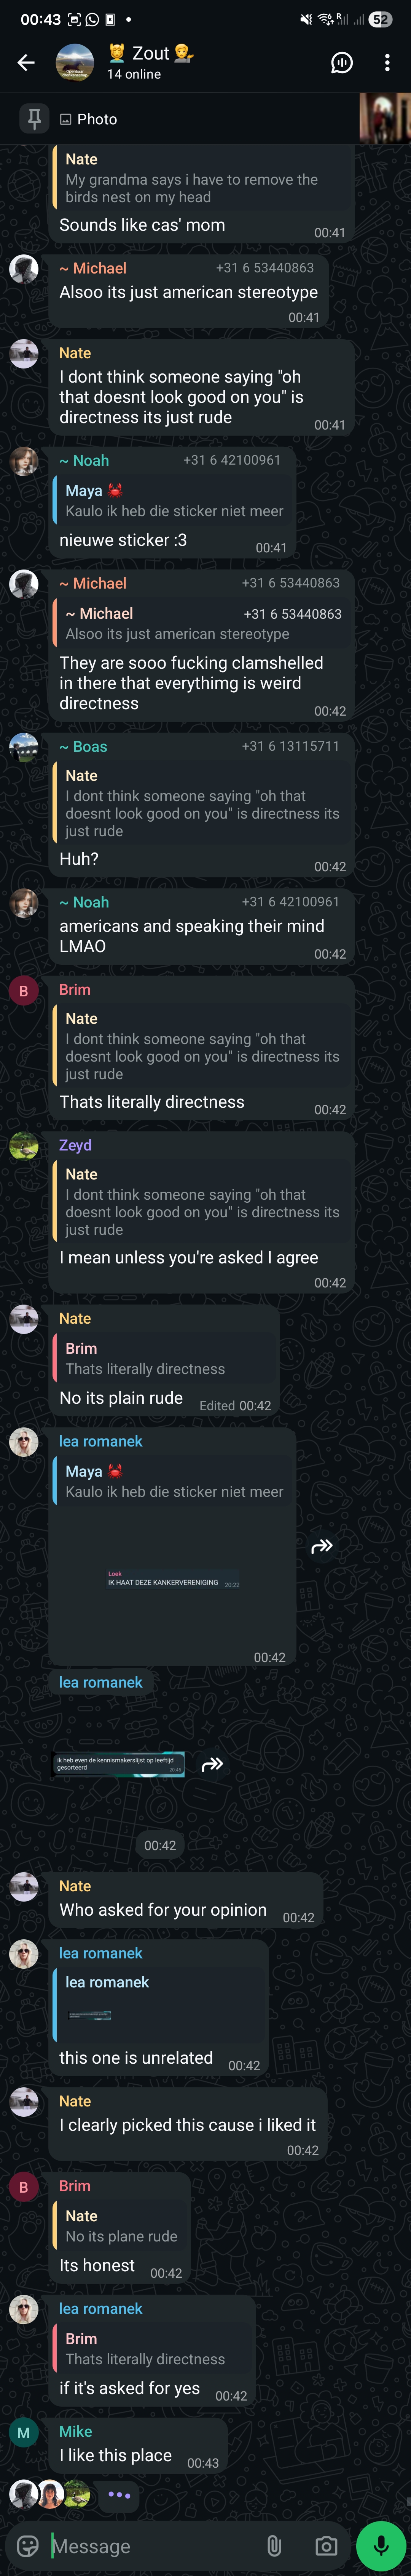Type in the Message input field

coord(150,2545)
